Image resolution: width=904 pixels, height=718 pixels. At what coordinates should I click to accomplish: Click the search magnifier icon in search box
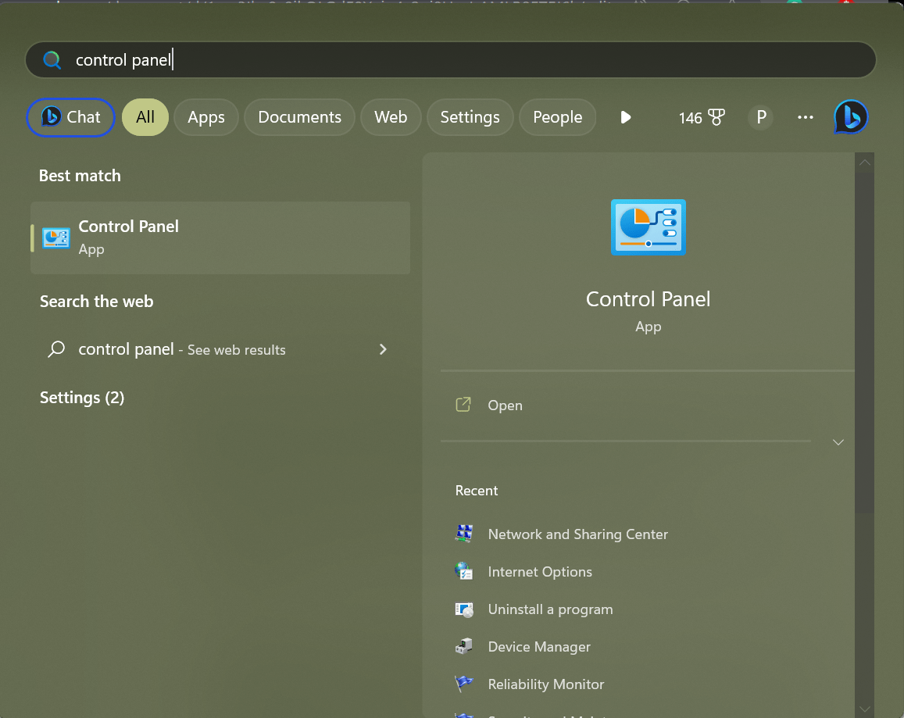(x=52, y=60)
